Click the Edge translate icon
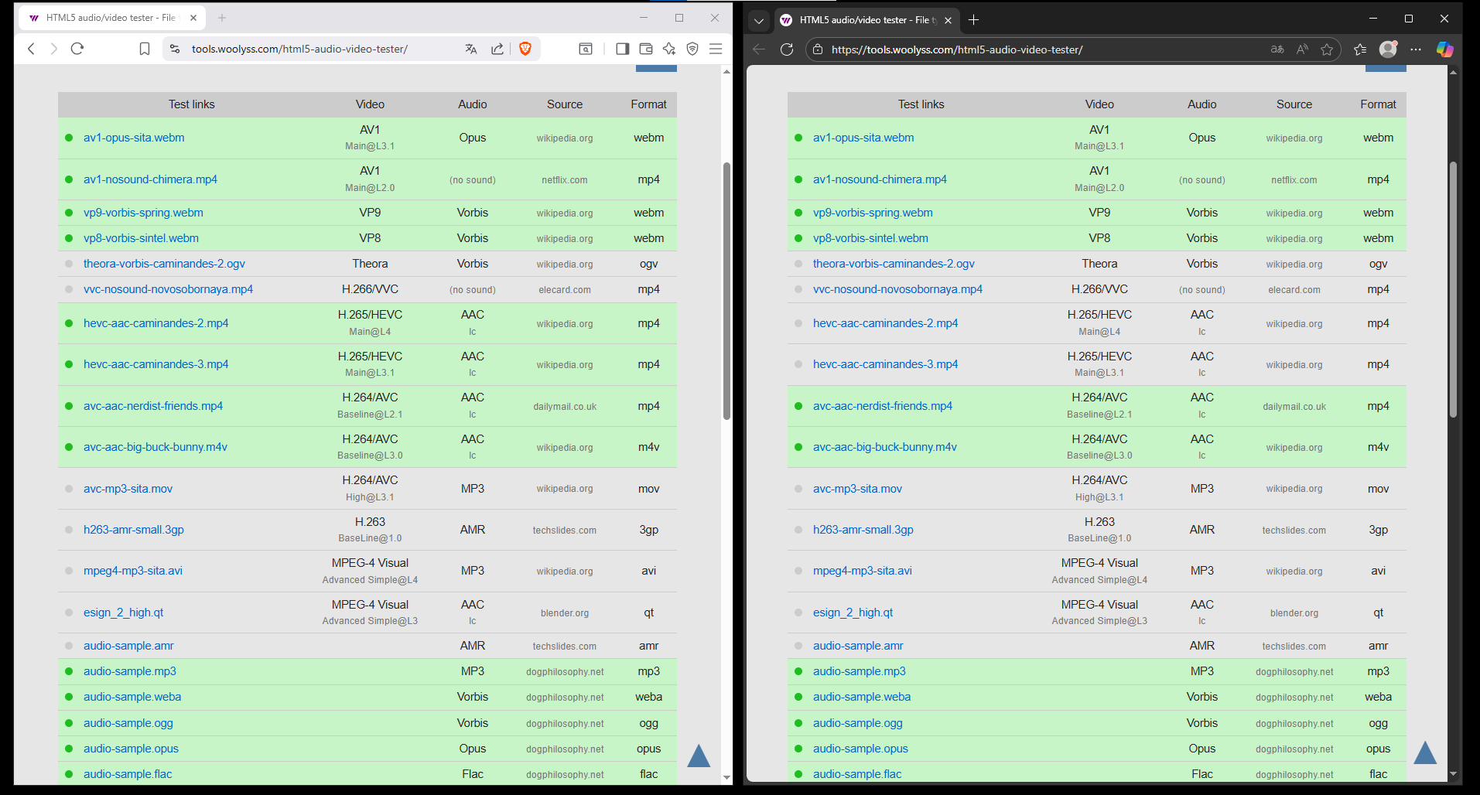Screen dimensions: 1480x795 point(1277,49)
